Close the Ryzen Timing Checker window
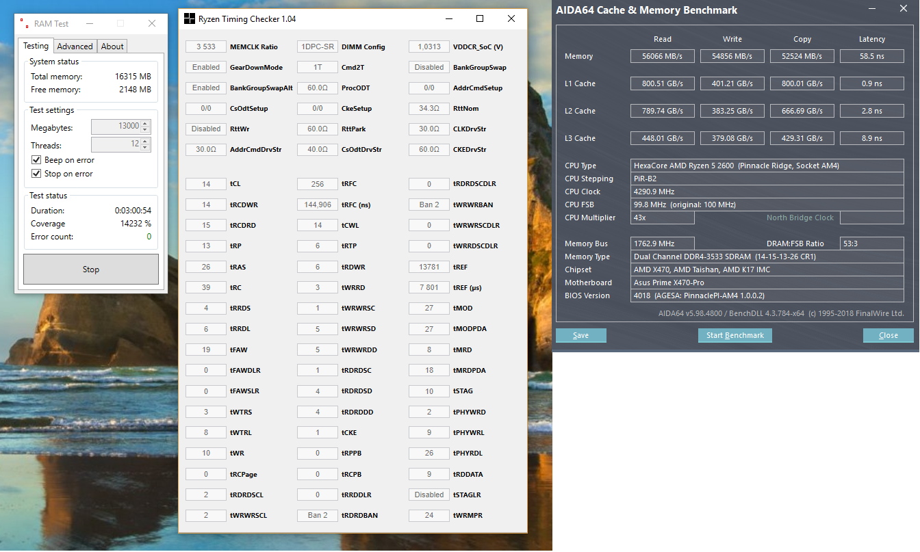This screenshot has height=552, width=920. click(511, 18)
